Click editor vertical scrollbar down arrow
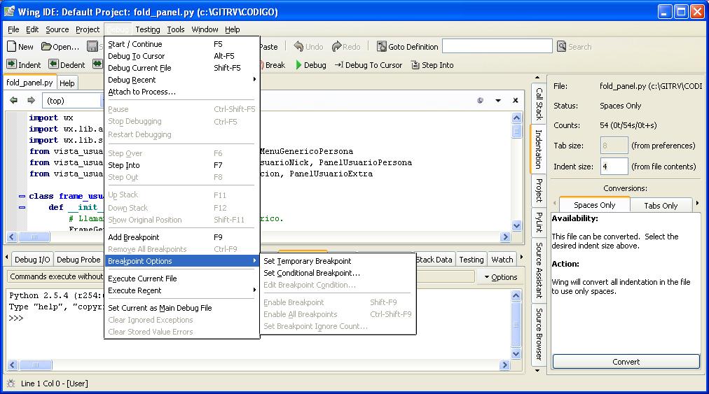 point(516,225)
